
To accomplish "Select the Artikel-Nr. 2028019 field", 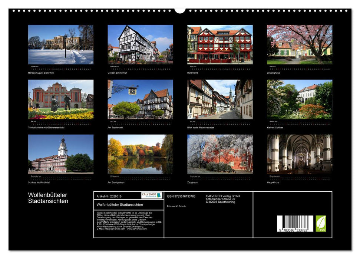I will (x=109, y=197).
